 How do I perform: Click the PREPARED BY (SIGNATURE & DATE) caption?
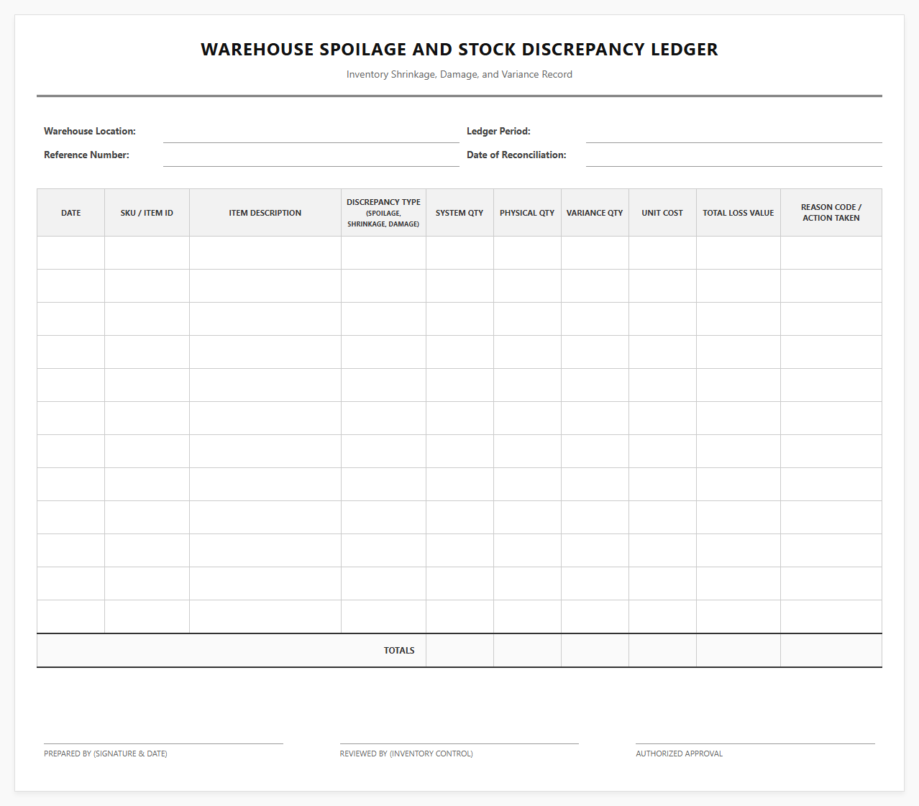coord(106,754)
